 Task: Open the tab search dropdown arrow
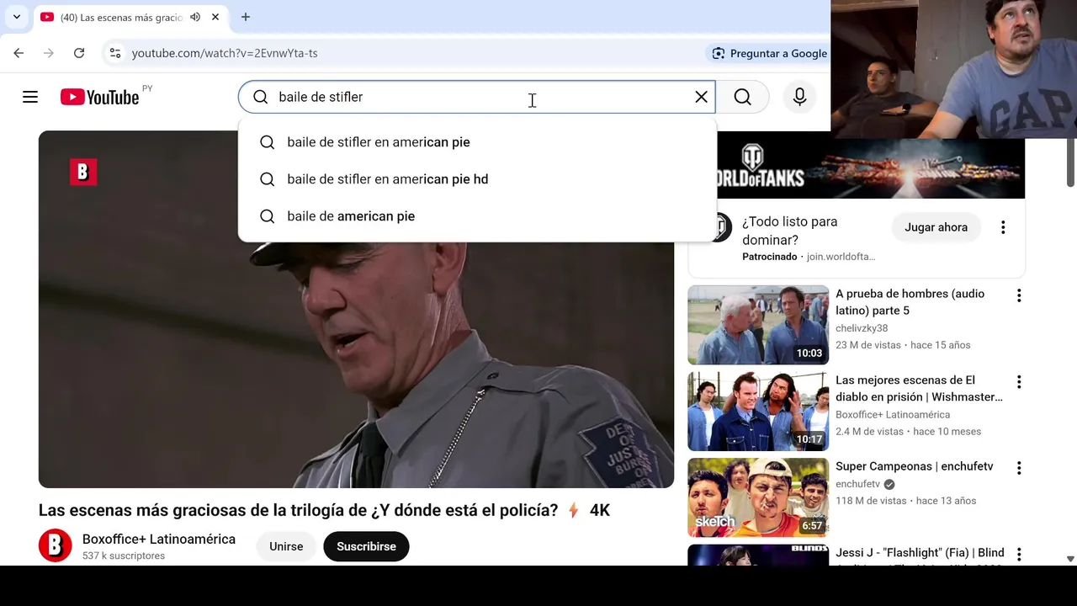click(16, 17)
